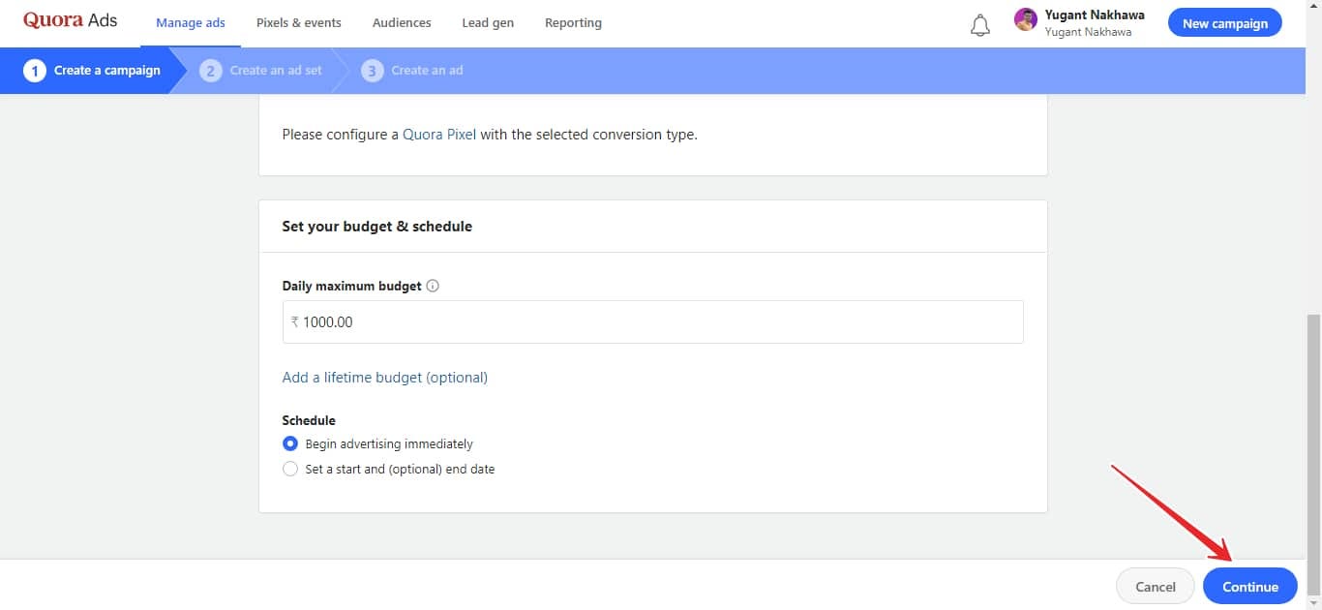Open the Audiences tab
The width and height of the screenshot is (1322, 610).
coord(402,23)
